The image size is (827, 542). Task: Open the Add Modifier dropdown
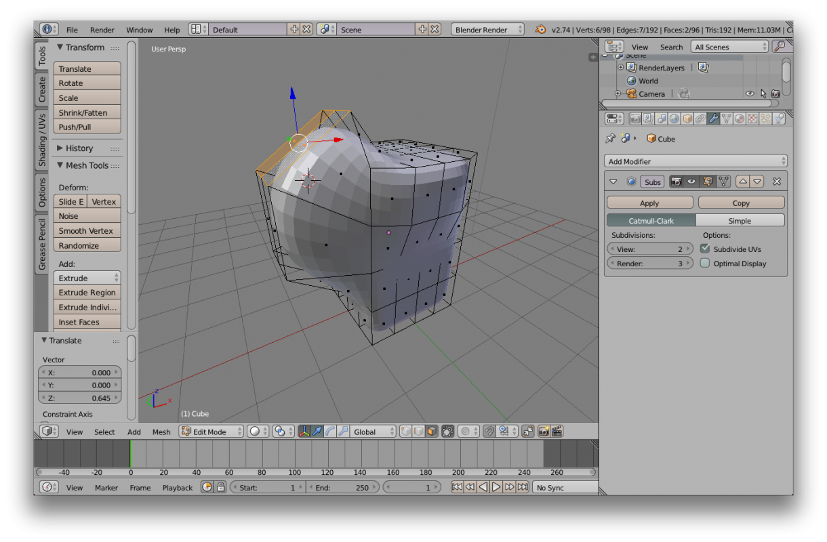click(695, 161)
